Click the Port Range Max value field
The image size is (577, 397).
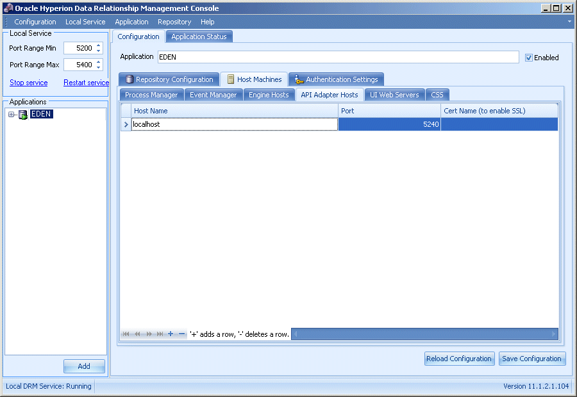click(79, 65)
